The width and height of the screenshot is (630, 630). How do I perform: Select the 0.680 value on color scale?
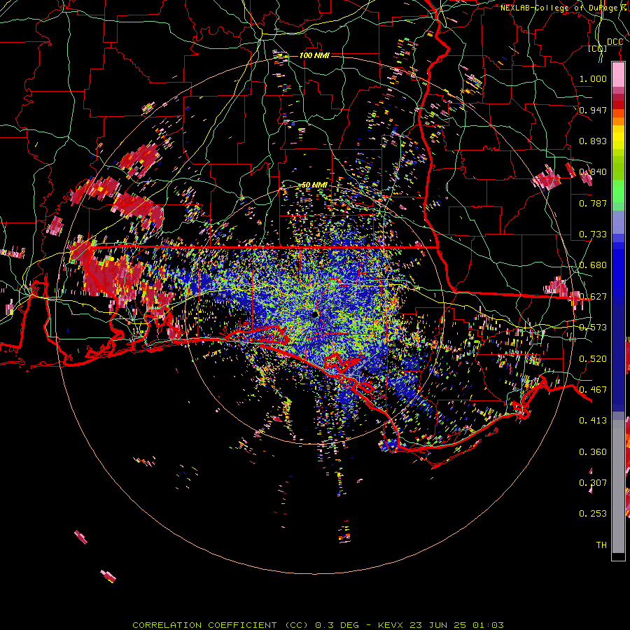593,265
